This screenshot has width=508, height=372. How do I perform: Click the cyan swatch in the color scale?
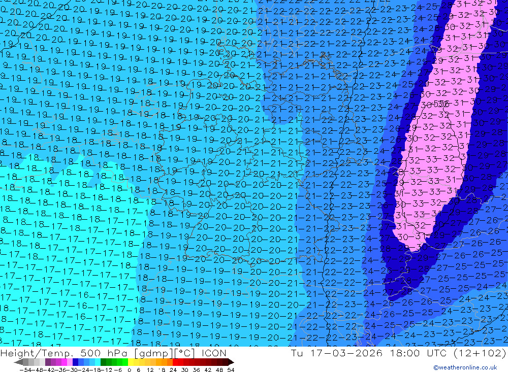98,362
